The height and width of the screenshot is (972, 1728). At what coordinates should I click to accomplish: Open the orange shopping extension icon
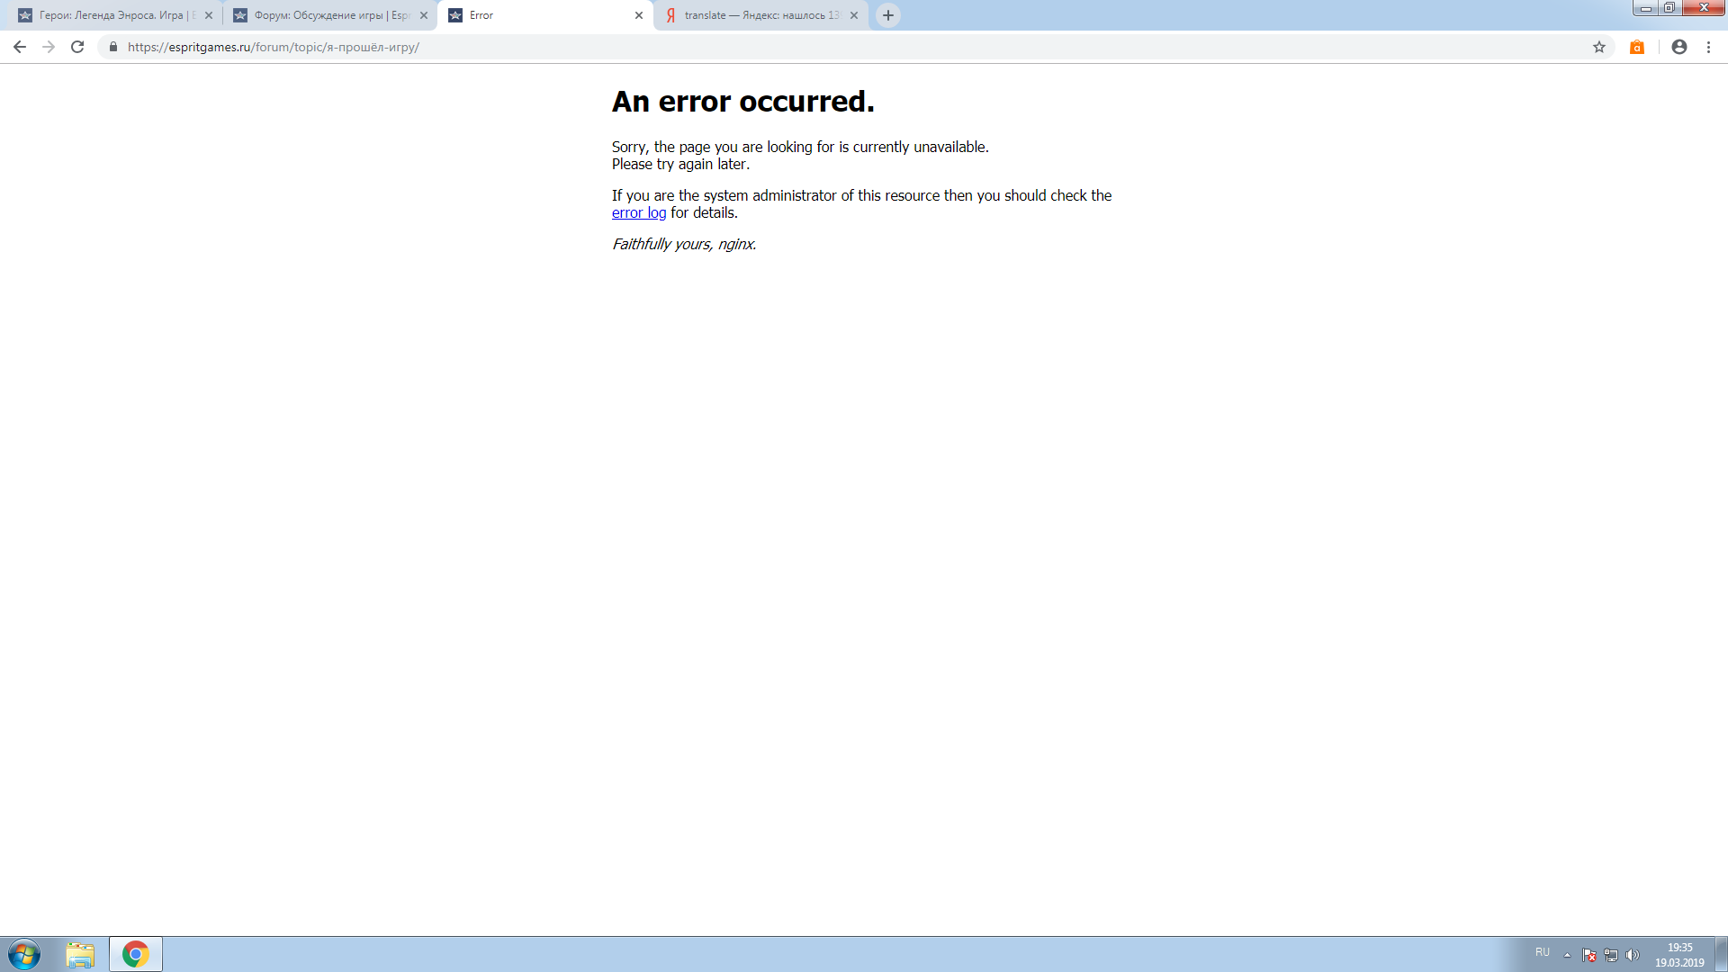(1637, 47)
